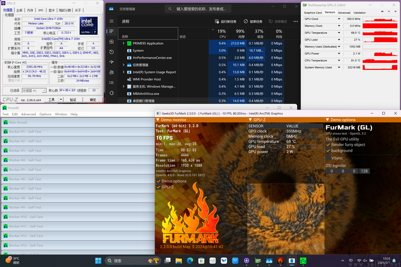Open CPU Temperature sensor dropdown in GPU-Z
Image resolution: width=401 pixels, height=267 pixels.
339,60
